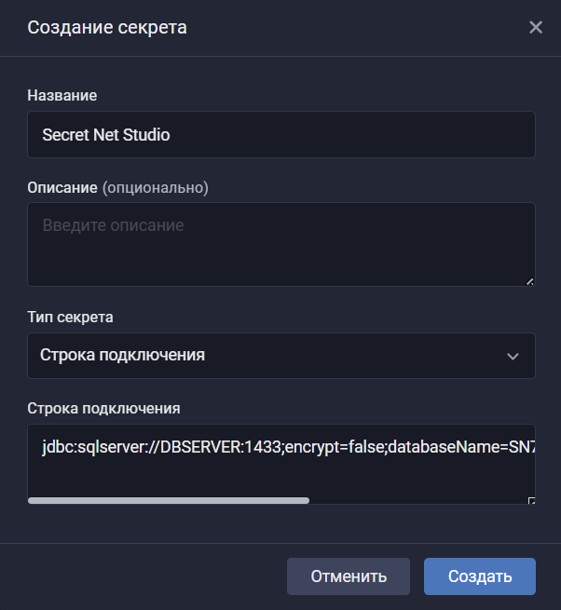The width and height of the screenshot is (561, 610).
Task: Click the Создать button
Action: [480, 576]
